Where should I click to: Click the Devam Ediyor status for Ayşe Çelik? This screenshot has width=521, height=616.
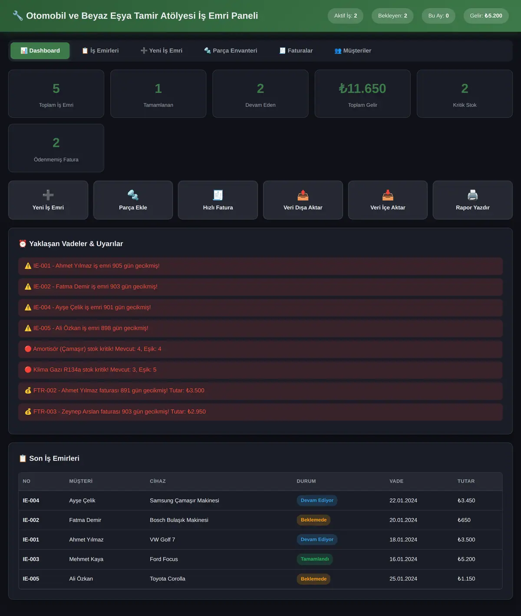coord(317,500)
